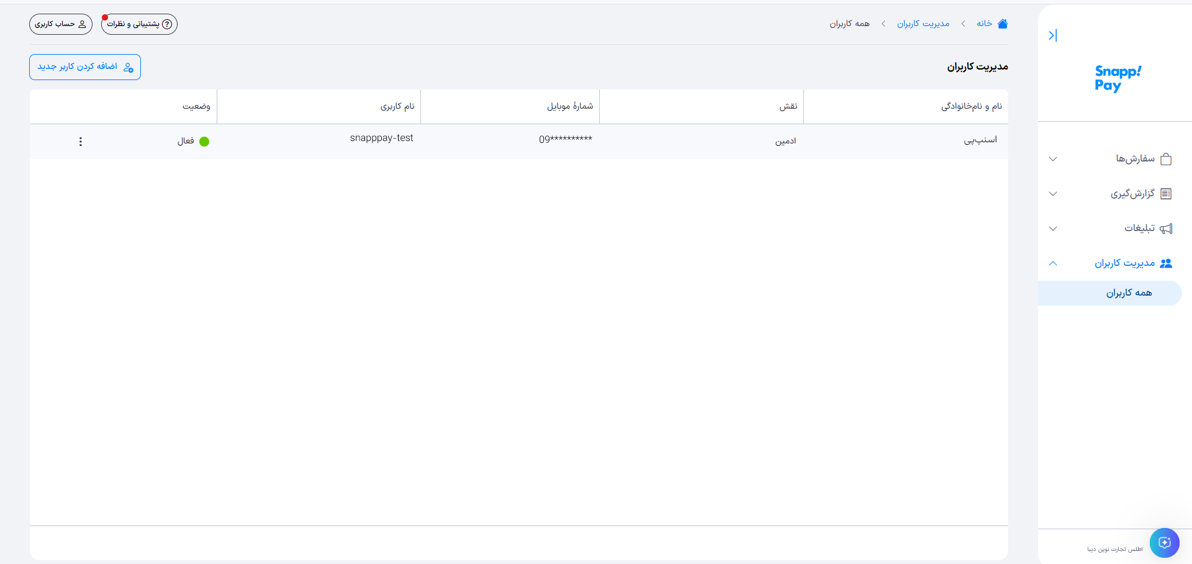Expand the سفارش‌ها chevron
1192x564 pixels.
click(1053, 159)
